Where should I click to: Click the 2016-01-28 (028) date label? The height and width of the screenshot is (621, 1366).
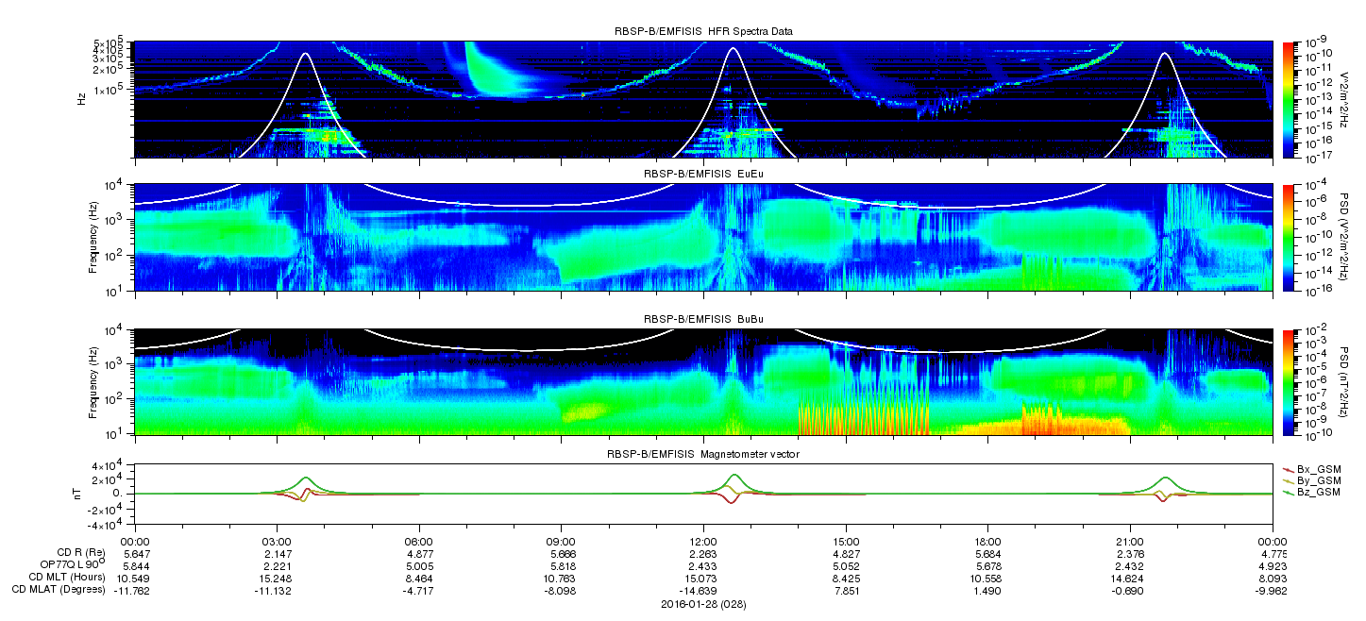tap(703, 603)
